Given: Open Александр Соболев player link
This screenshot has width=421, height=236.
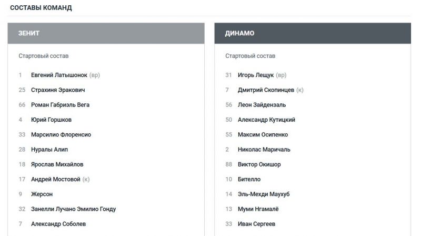Looking at the screenshot, I should pyautogui.click(x=58, y=224).
